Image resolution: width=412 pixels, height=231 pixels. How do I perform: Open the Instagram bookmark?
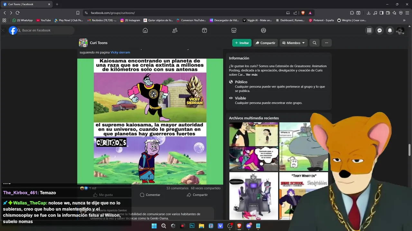(130, 20)
